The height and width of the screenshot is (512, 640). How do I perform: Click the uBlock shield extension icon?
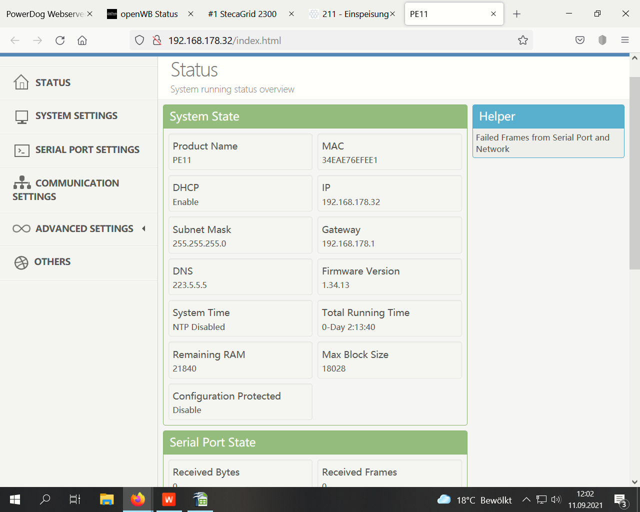coord(602,40)
